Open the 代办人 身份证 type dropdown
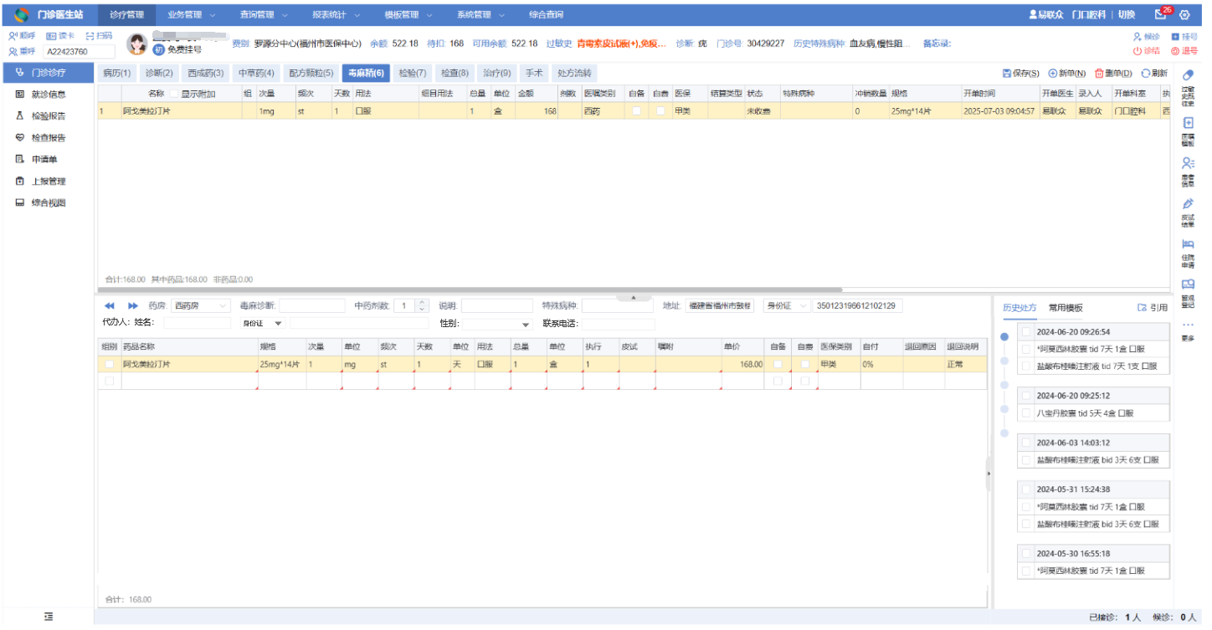The width and height of the screenshot is (1212, 630). [x=264, y=324]
